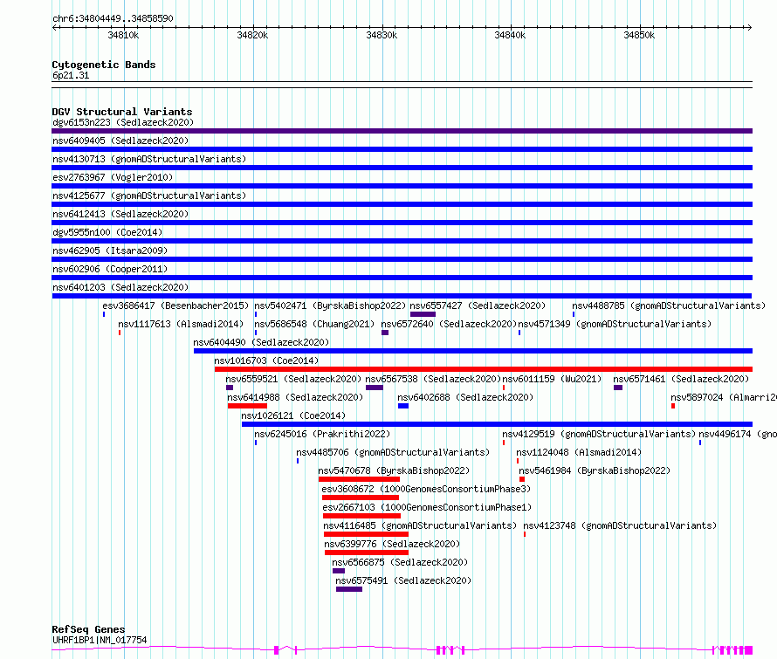The width and height of the screenshot is (777, 659).
Task: Click the nsv6404490 blue variant bar
Action: point(473,351)
